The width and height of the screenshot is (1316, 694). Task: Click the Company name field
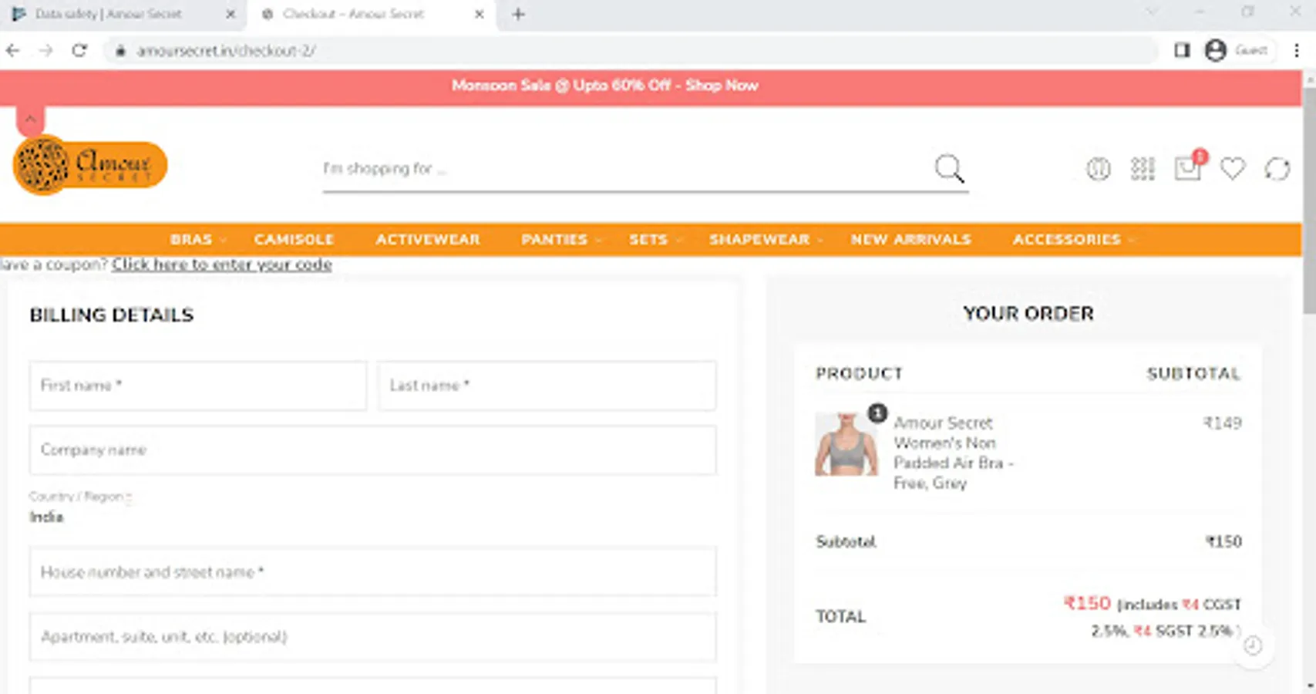(x=372, y=450)
